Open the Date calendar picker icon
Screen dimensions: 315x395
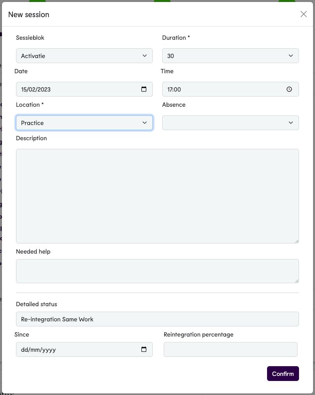[144, 89]
